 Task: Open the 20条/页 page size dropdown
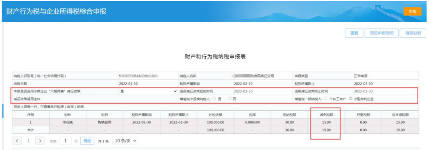(x=125, y=141)
